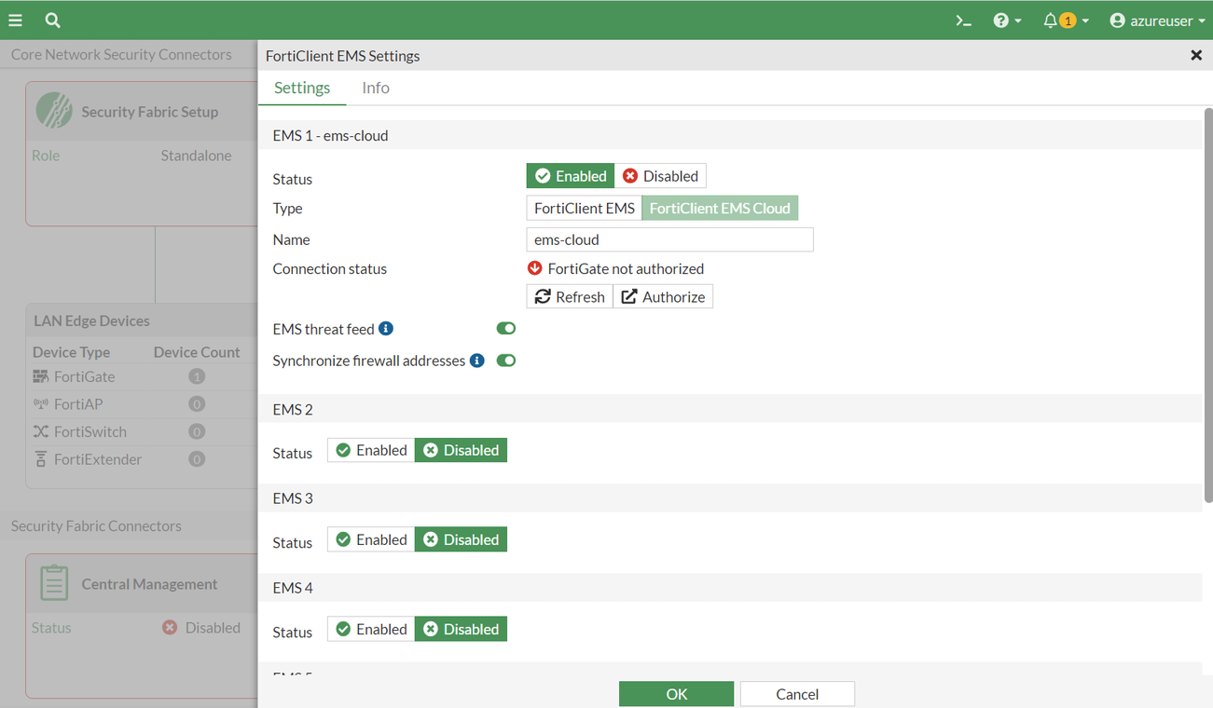Select FortiClient EMS type
Viewport: 1213px width, 708px height.
[x=585, y=208]
